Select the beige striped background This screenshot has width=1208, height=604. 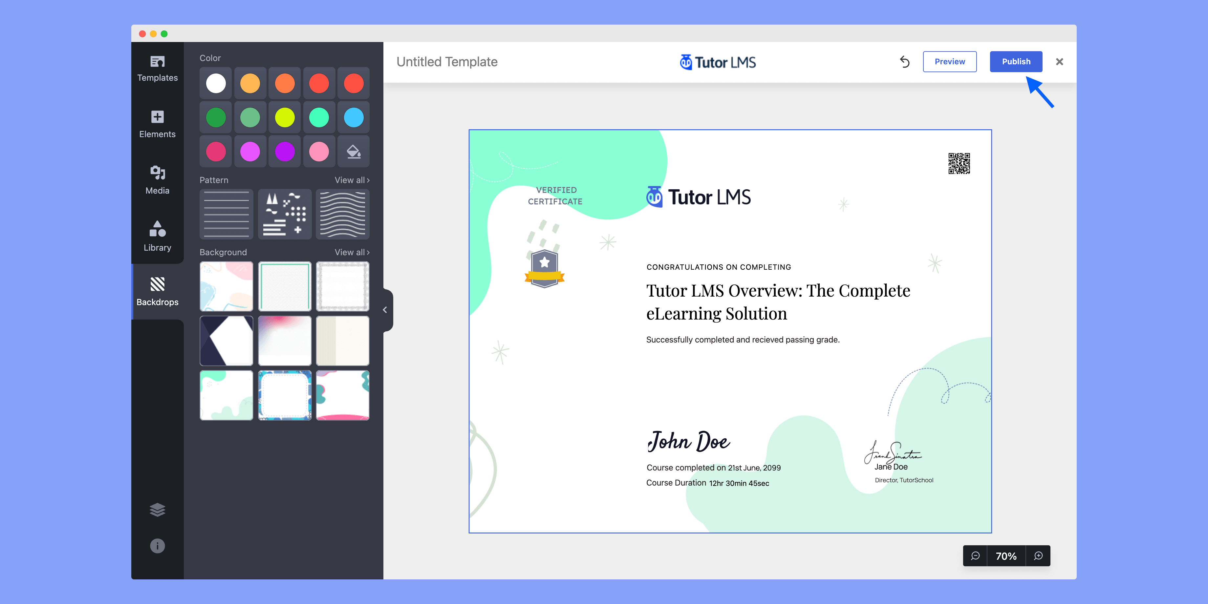pyautogui.click(x=343, y=341)
